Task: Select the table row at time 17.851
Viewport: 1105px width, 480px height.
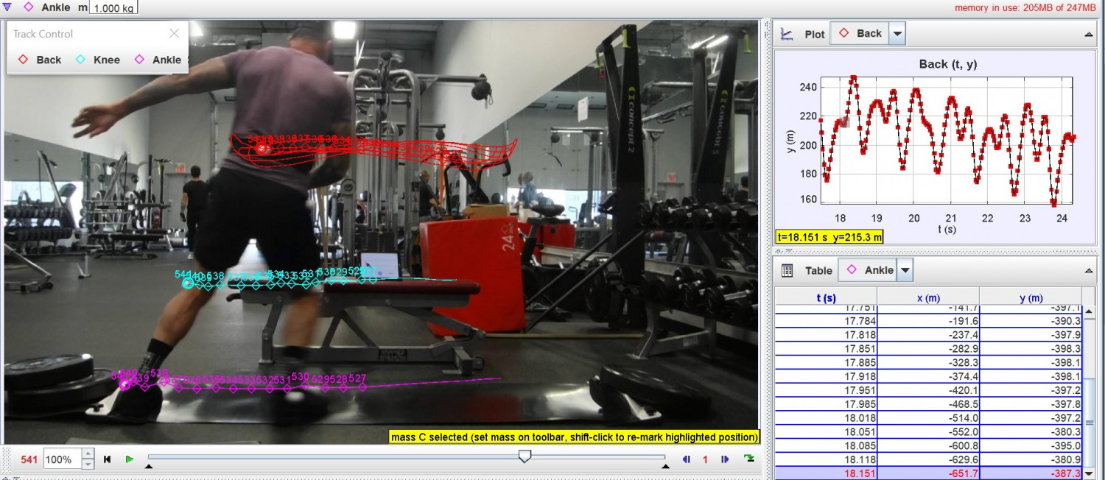Action: tap(928, 348)
